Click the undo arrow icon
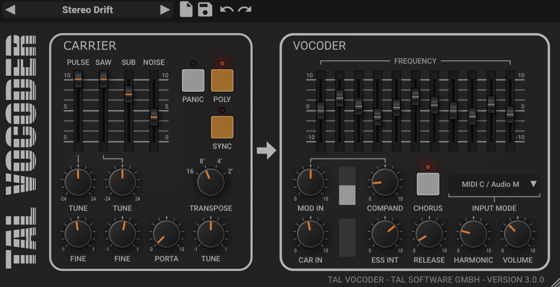This screenshot has height=287, width=560. 227,9
